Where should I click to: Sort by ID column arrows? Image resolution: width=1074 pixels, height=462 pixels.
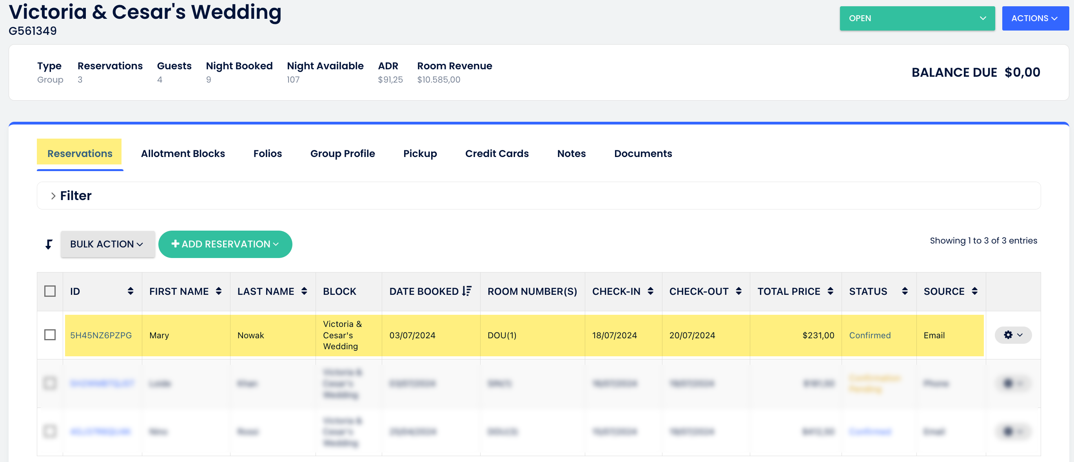131,291
